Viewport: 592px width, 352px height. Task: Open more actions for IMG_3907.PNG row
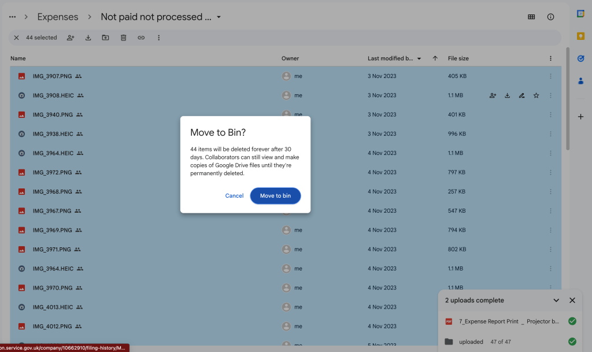point(550,76)
